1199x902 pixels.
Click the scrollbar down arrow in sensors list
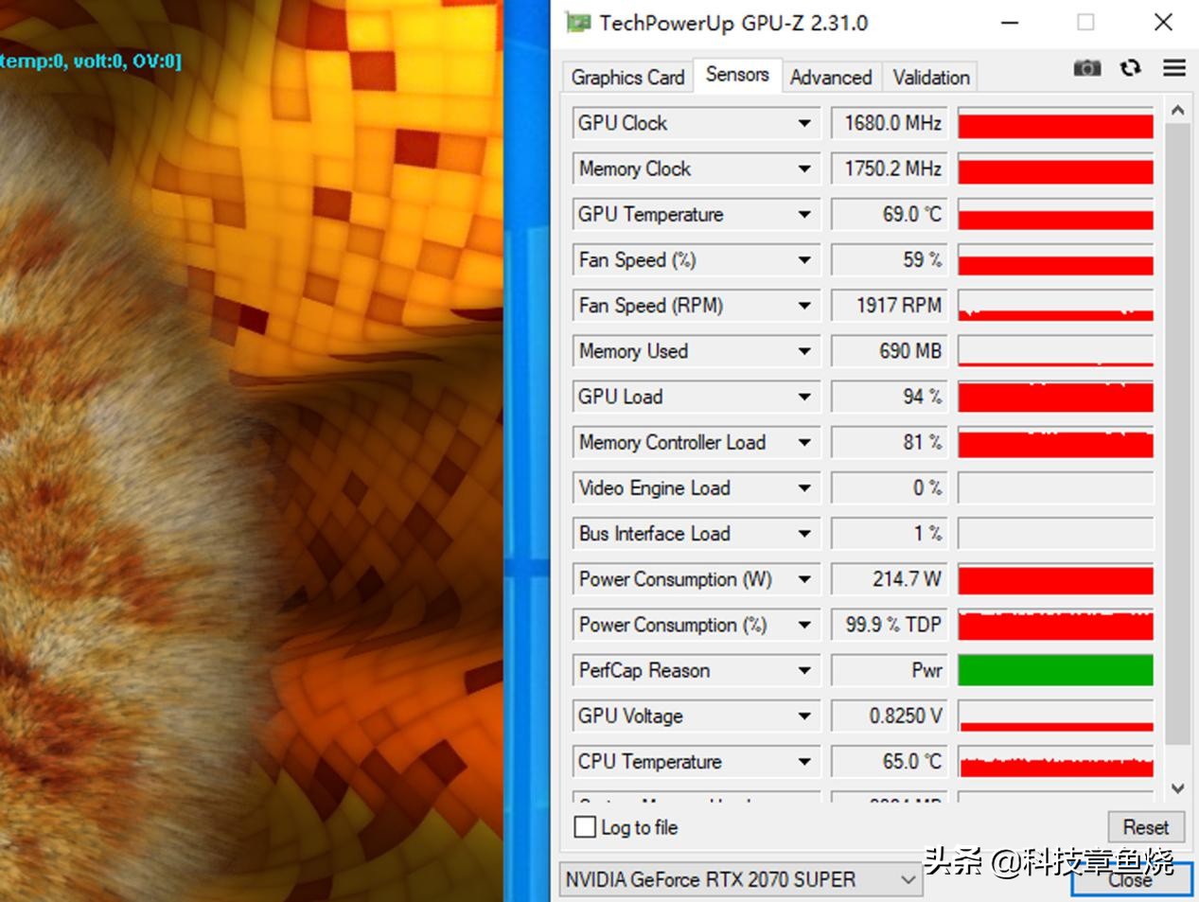pos(1177,788)
